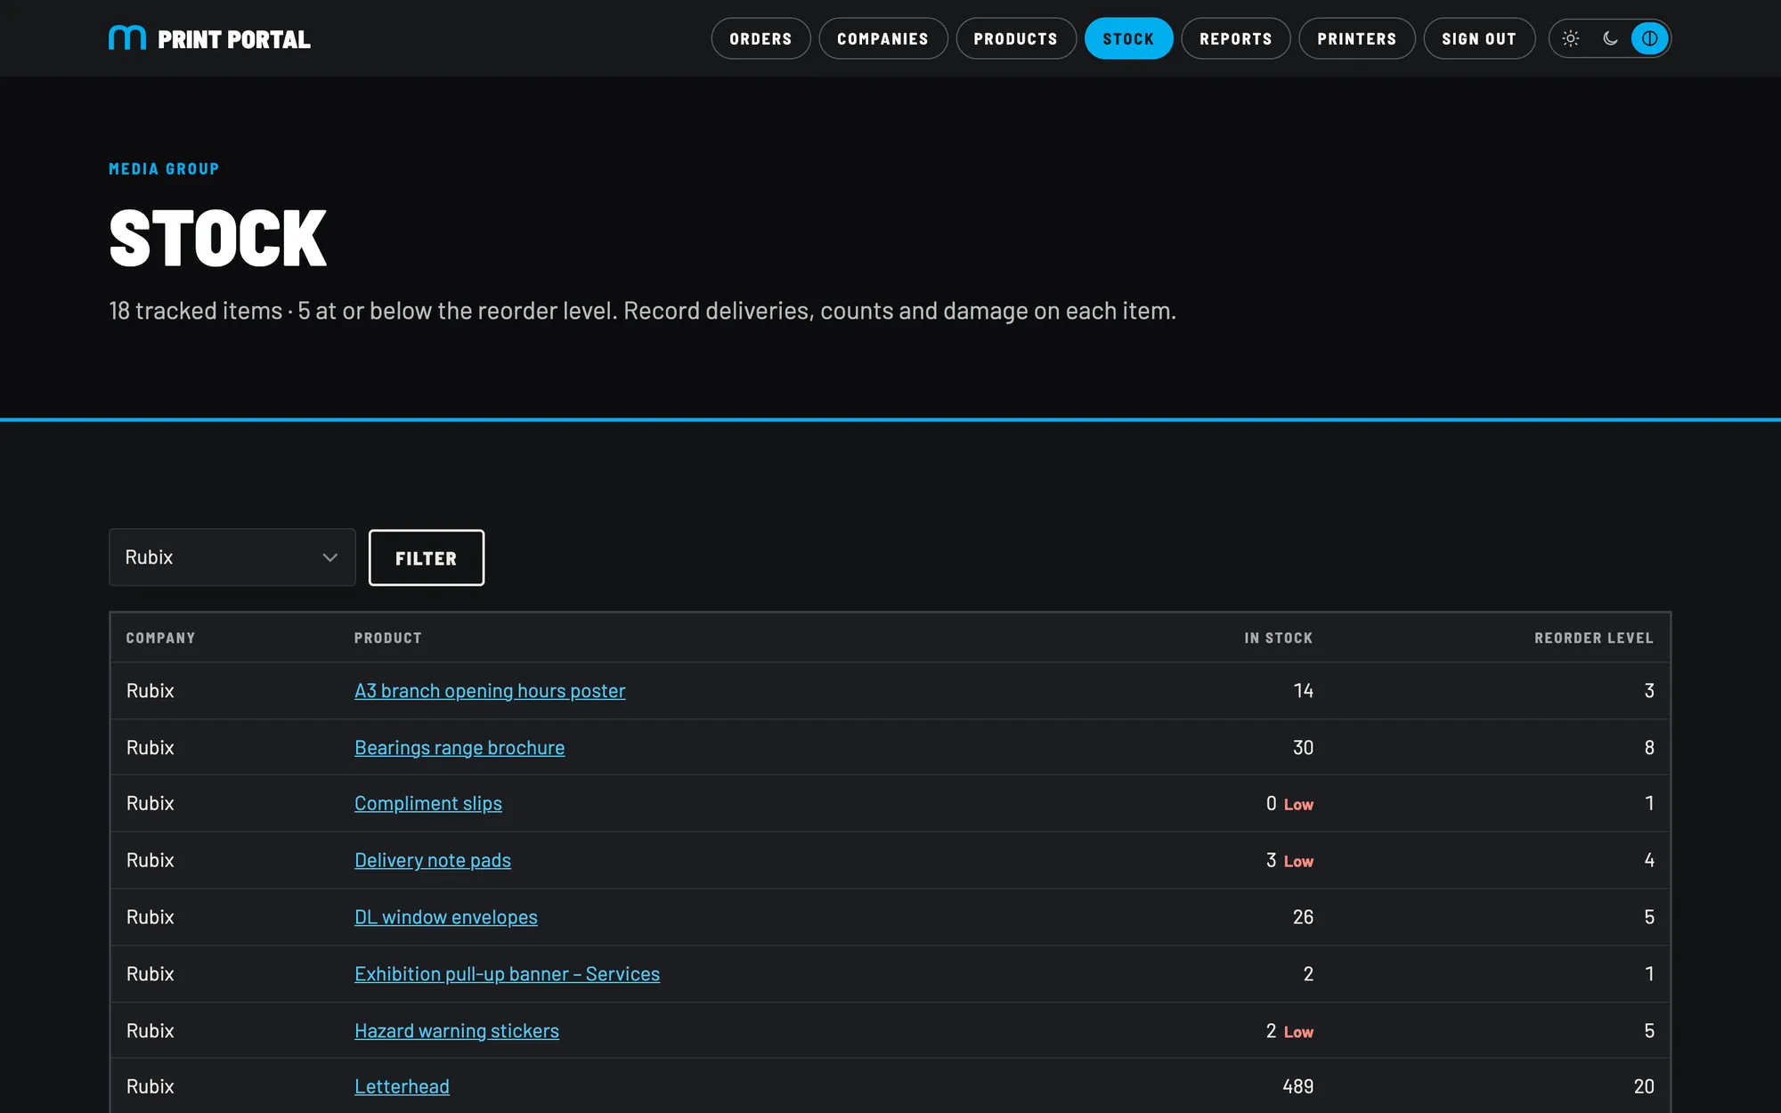Image resolution: width=1781 pixels, height=1113 pixels.
Task: Click the Print Portal logo icon
Action: tap(127, 38)
